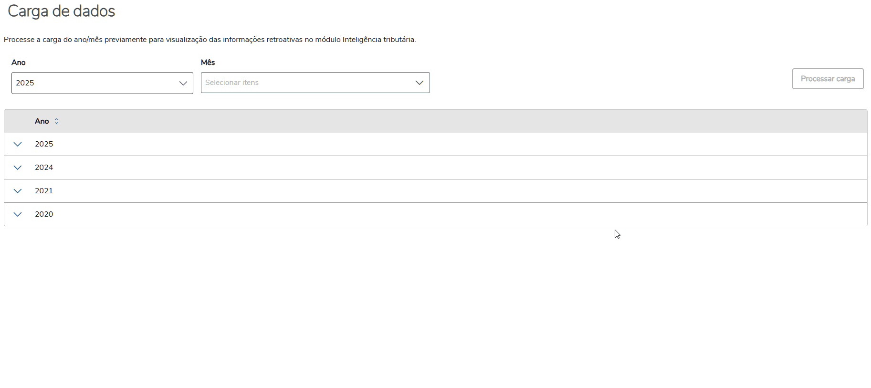Select the 2024 year cell in table
The image size is (871, 388).
click(44, 168)
